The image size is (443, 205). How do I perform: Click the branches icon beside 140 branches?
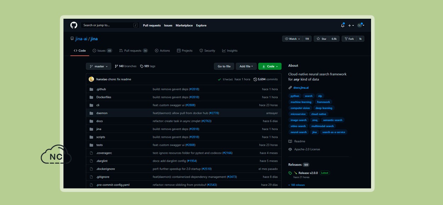[116, 66]
